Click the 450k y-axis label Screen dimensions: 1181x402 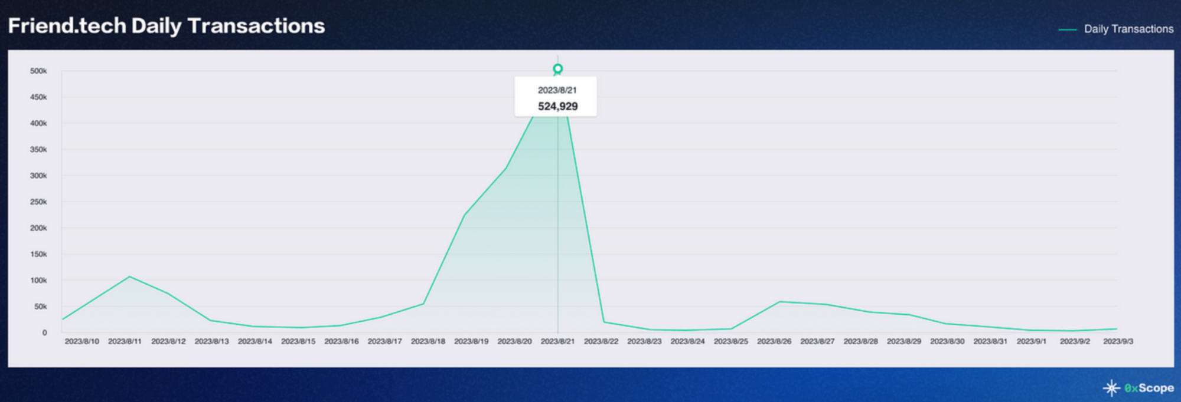click(x=38, y=97)
